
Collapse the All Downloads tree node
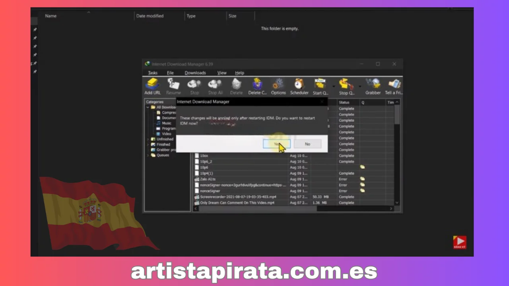(x=148, y=107)
